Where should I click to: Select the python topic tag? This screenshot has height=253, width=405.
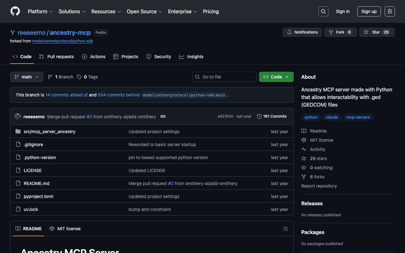pos(311,117)
